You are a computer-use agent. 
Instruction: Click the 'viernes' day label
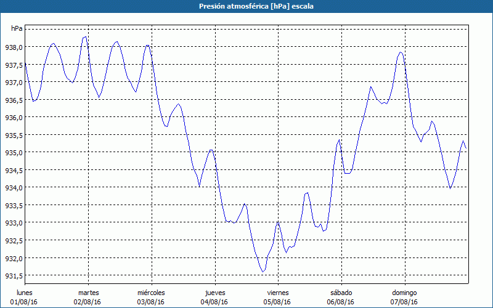point(278,292)
